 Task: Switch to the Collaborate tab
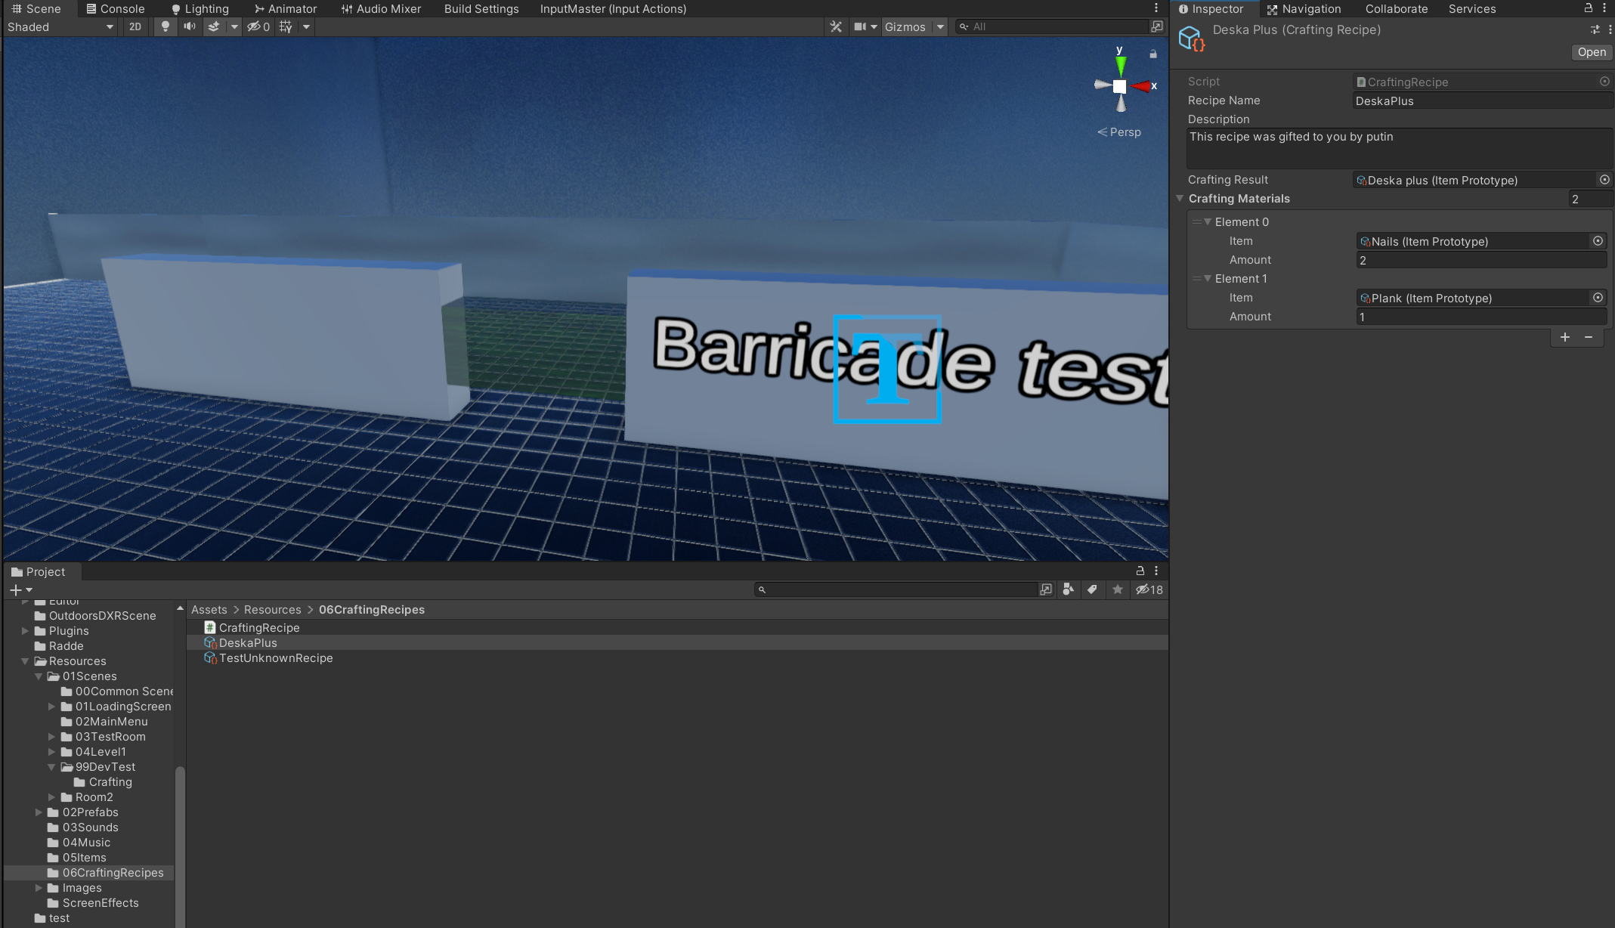pyautogui.click(x=1396, y=9)
